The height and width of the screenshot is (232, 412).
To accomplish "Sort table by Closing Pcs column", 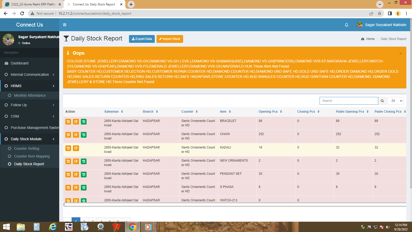I will coord(308,112).
